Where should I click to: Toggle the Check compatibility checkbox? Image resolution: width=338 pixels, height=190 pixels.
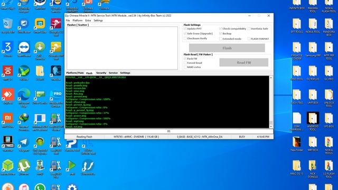pos(221,28)
